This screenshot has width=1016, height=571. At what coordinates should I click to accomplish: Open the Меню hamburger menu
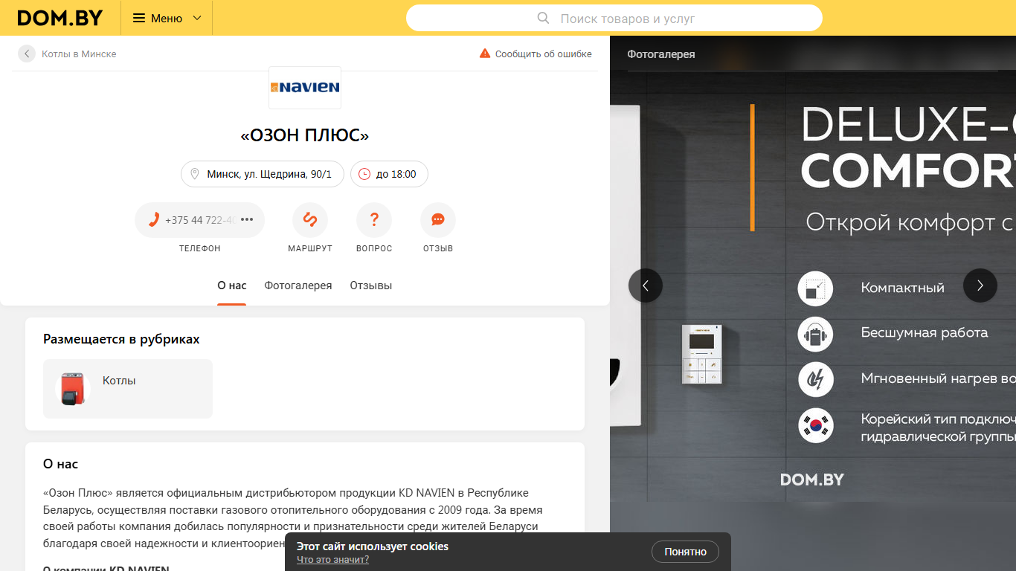(167, 18)
